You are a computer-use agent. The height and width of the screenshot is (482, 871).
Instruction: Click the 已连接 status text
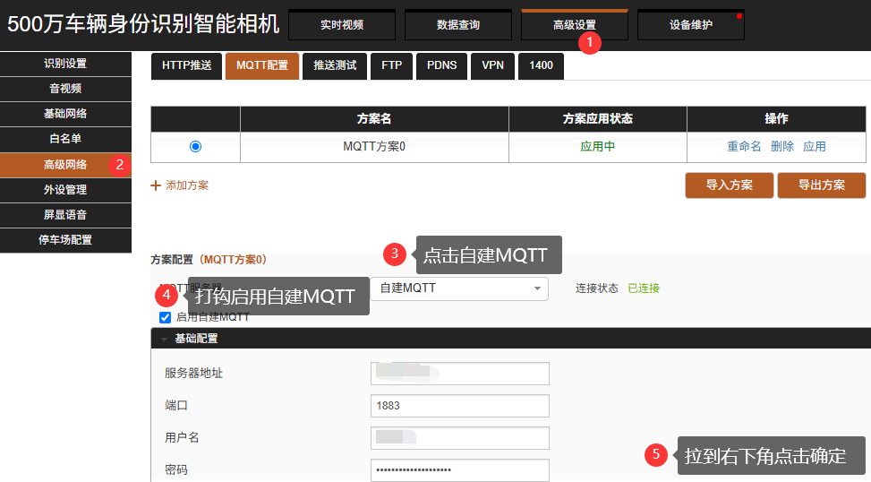click(x=644, y=288)
